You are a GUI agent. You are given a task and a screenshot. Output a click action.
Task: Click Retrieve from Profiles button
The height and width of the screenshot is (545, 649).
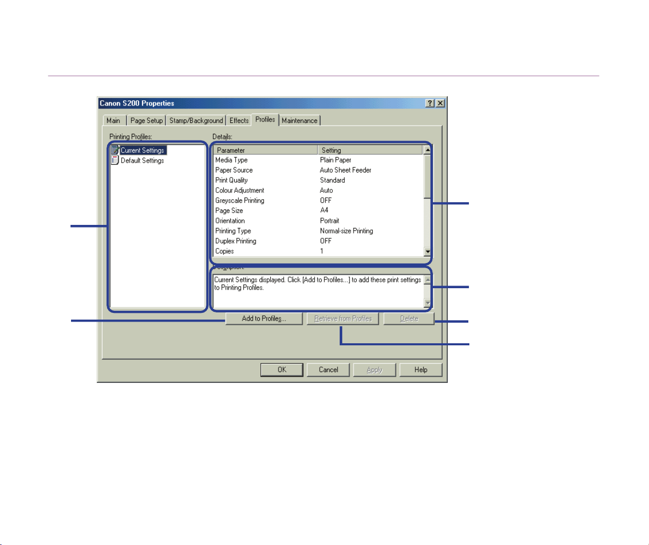(x=343, y=319)
